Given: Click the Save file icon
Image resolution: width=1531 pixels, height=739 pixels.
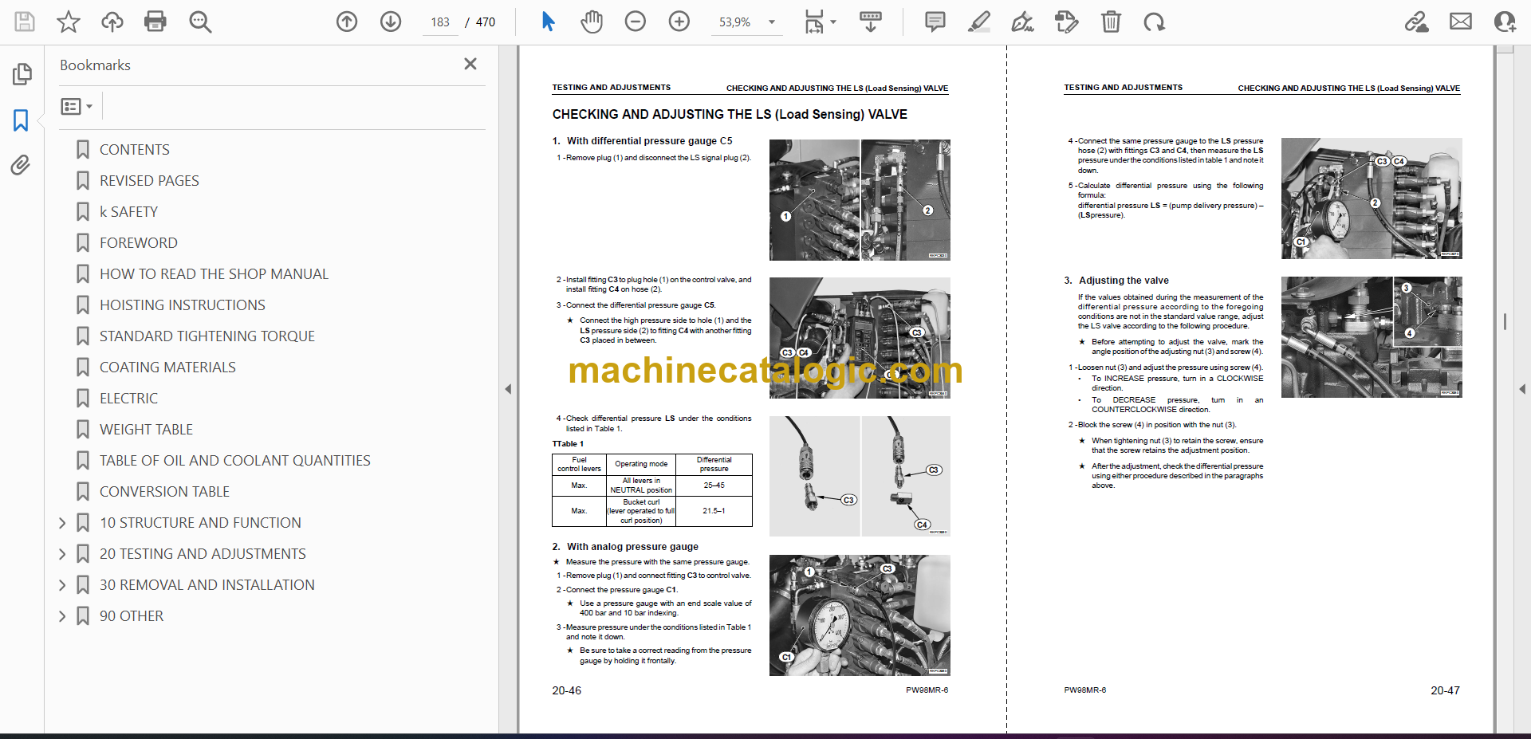Looking at the screenshot, I should (25, 22).
